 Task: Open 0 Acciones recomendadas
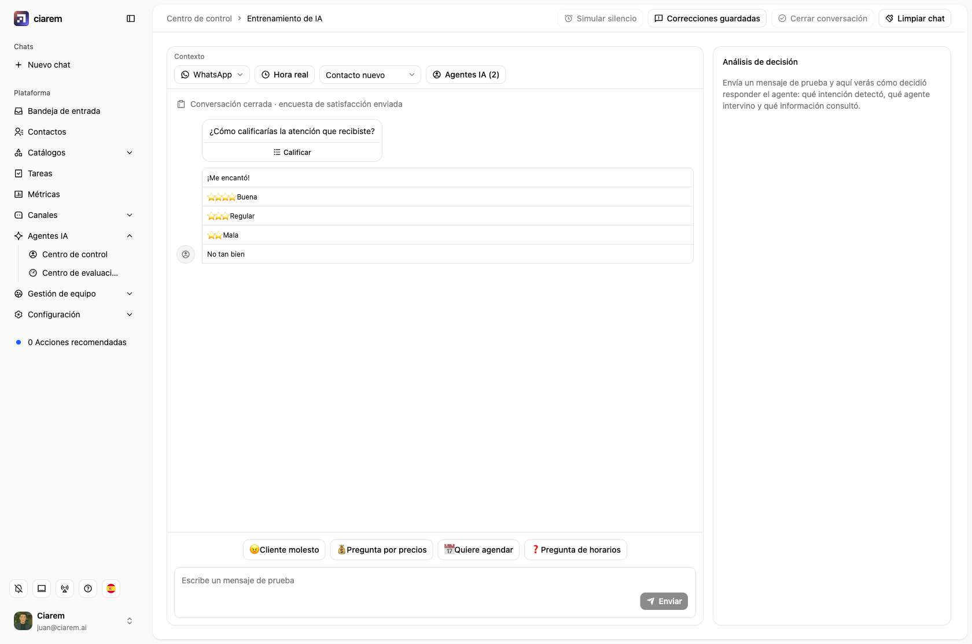(x=74, y=342)
